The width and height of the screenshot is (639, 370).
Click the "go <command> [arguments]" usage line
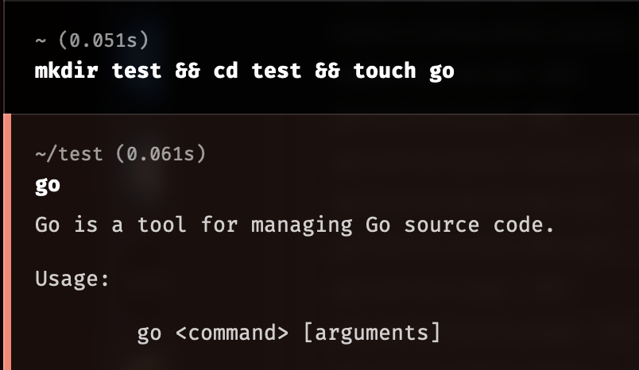click(289, 333)
